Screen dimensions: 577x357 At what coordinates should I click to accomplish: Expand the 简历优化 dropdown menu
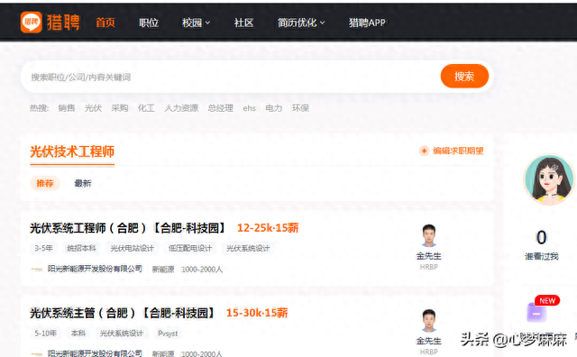coord(301,23)
